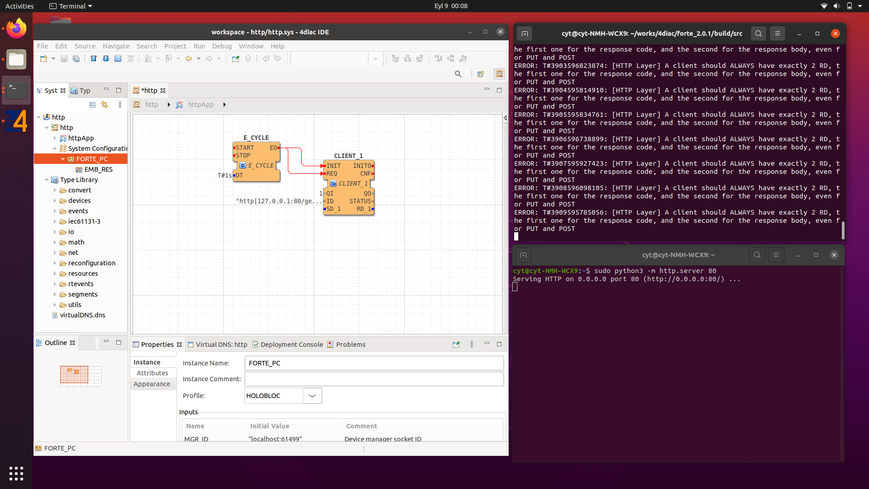Open hamburger menu in forte terminal
This screenshot has height=489, width=869.
click(x=778, y=34)
